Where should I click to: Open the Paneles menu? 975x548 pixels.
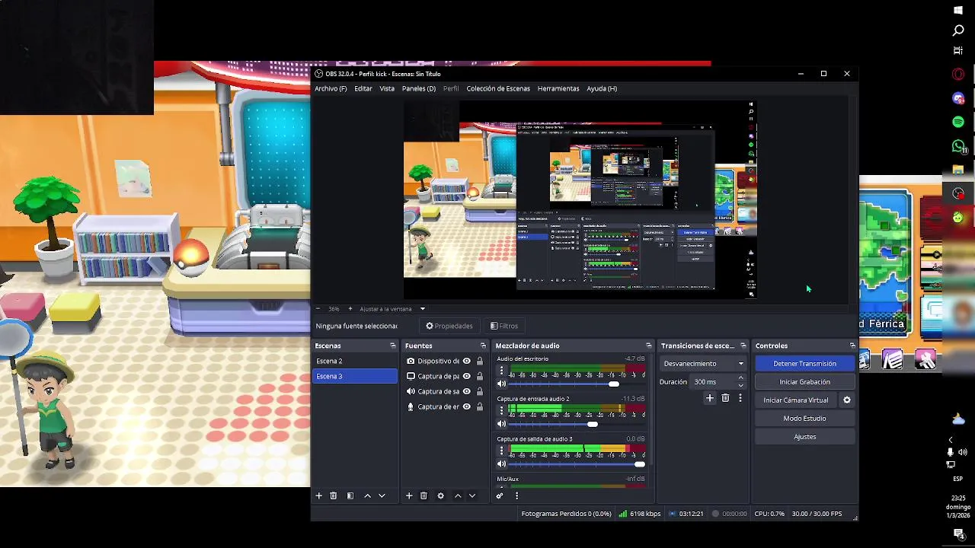click(419, 88)
